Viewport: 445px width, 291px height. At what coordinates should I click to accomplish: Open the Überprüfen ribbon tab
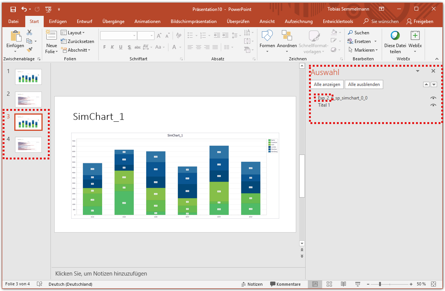point(238,21)
